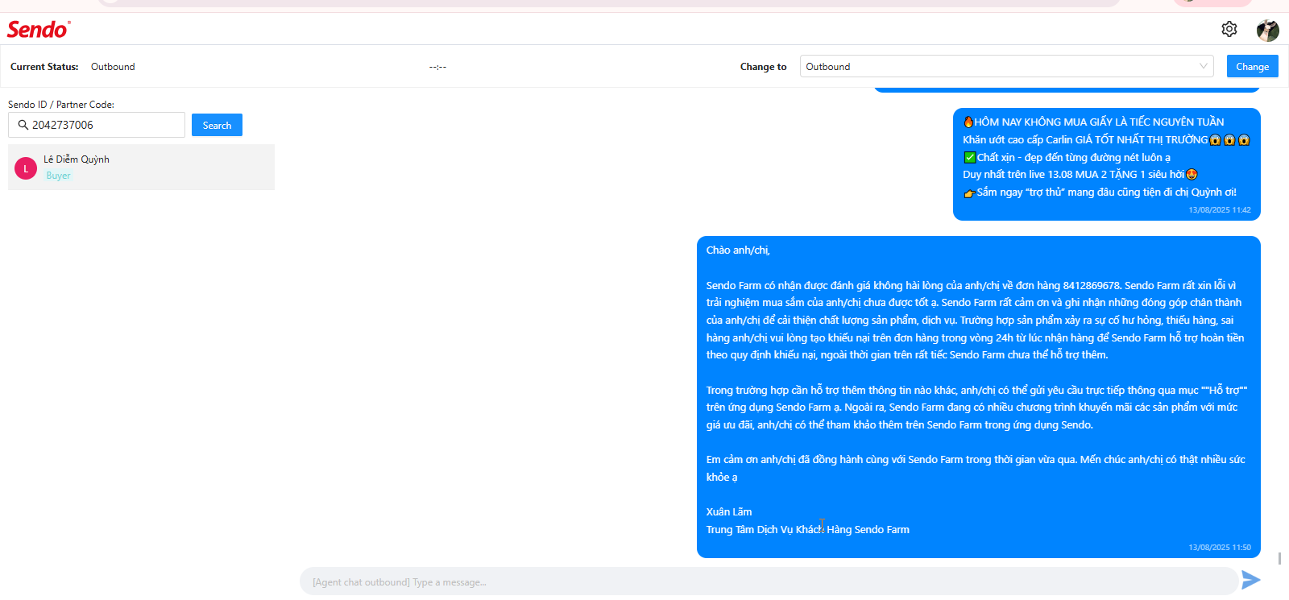Click the Xuân Lâm signature line

click(x=729, y=512)
